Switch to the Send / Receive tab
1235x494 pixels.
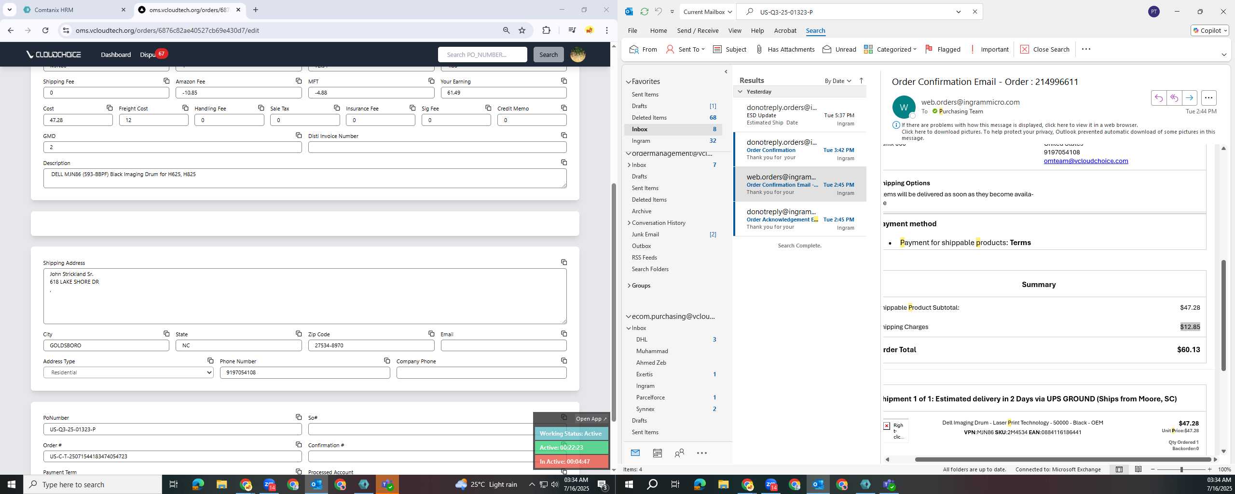point(698,30)
